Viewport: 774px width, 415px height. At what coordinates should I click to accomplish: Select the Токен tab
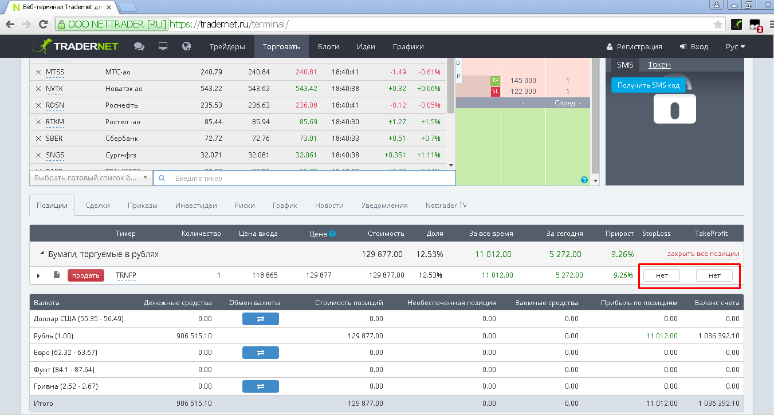659,65
